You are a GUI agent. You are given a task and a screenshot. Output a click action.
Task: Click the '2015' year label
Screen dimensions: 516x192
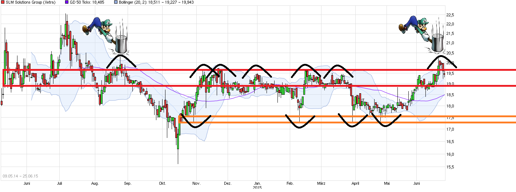[x=257, y=188]
